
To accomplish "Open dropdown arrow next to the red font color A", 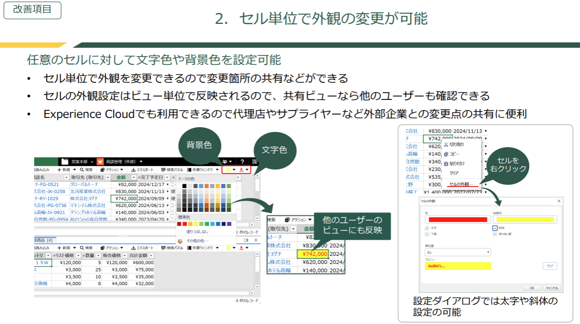I will (x=247, y=170).
